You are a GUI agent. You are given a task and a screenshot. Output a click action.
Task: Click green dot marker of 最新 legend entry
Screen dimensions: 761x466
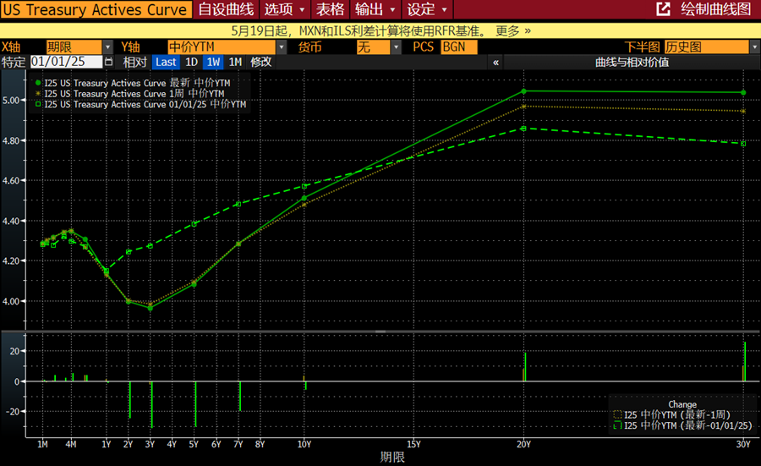[38, 83]
